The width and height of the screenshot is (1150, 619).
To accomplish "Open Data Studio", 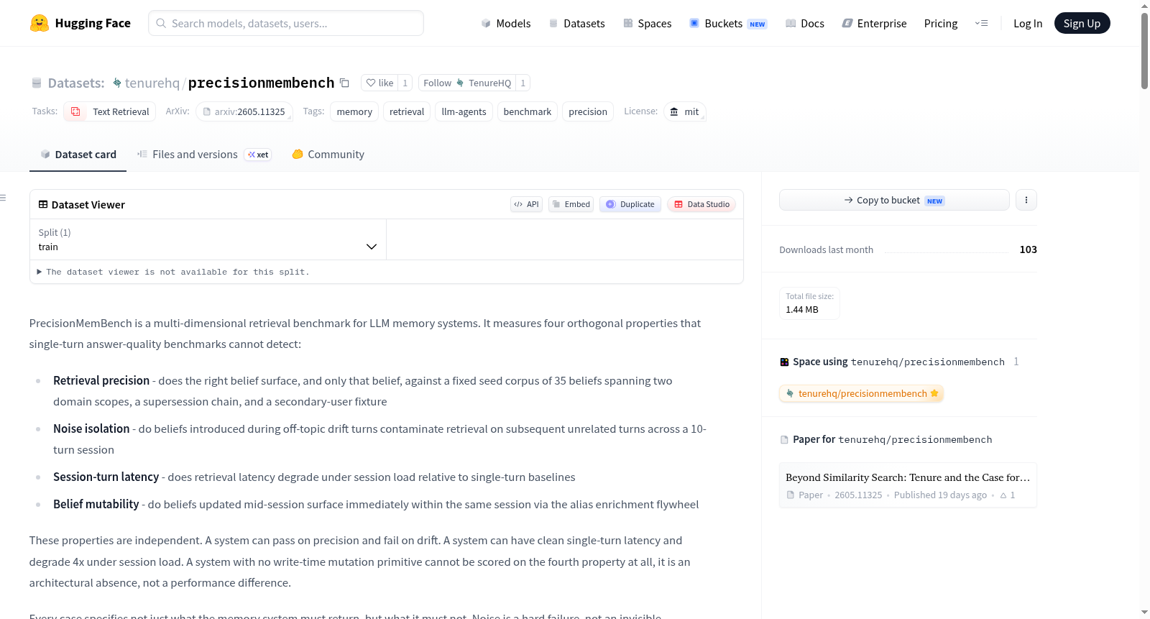I will (701, 204).
